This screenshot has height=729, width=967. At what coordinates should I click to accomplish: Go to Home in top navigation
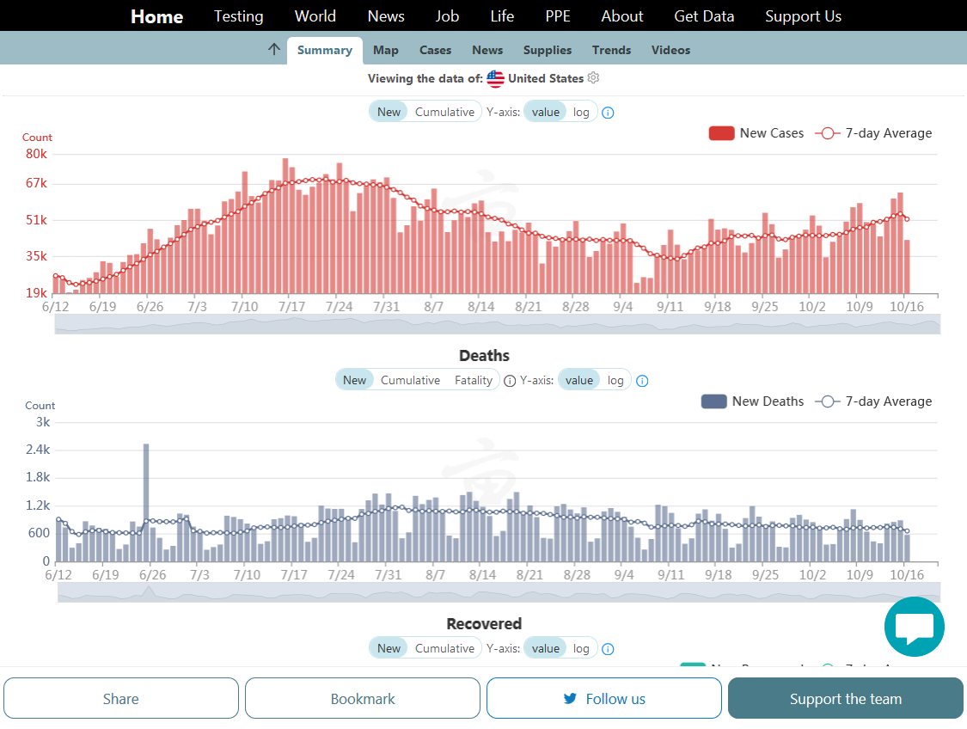[156, 16]
